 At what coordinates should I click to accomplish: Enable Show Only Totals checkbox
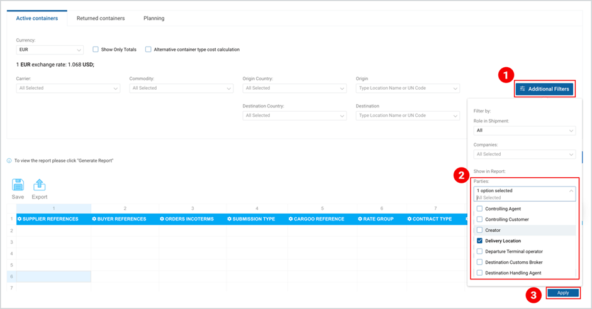coord(96,50)
